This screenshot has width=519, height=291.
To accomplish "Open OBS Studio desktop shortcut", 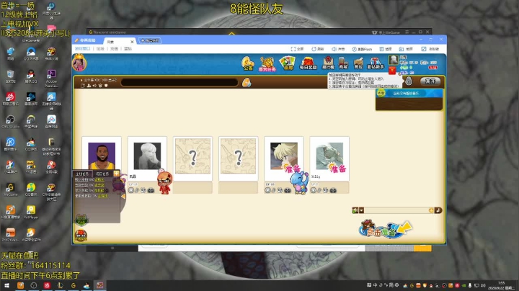I will [11, 122].
